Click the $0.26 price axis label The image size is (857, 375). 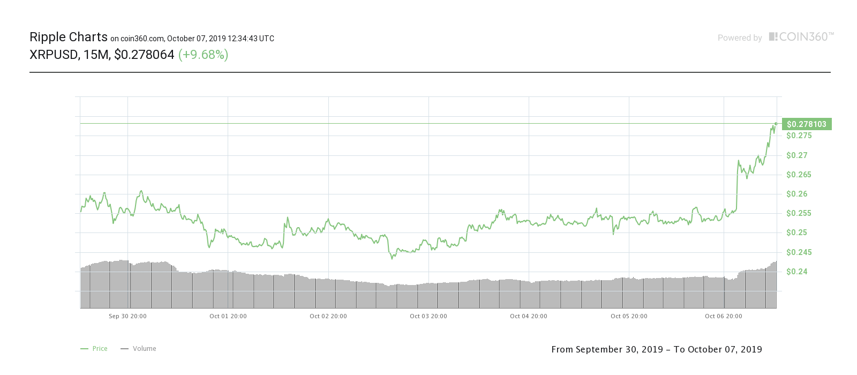coord(797,194)
